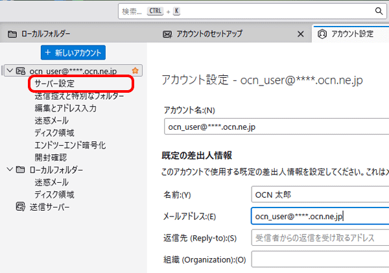Image resolution: width=389 pixels, height=273 pixels.
Task: Click the search magnifier icon
Action: (x=378, y=11)
